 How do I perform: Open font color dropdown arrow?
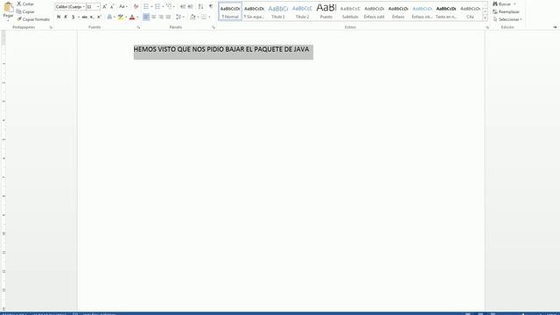[x=137, y=17]
